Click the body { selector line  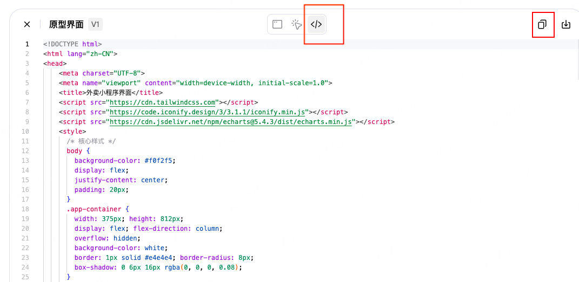pyautogui.click(x=78, y=150)
